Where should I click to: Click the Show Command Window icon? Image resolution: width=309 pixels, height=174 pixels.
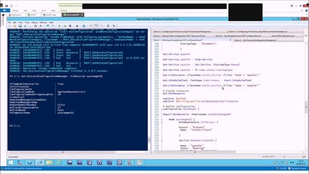pos(108,26)
